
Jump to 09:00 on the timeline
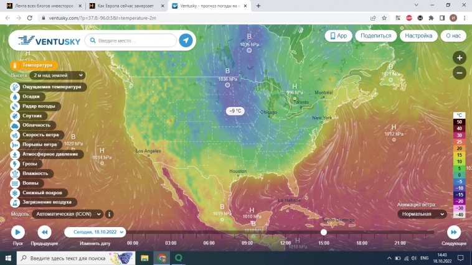pyautogui.click(x=247, y=243)
